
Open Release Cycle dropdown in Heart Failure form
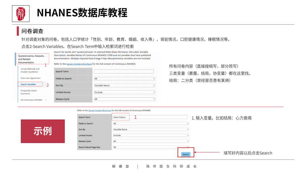(x=151, y=141)
